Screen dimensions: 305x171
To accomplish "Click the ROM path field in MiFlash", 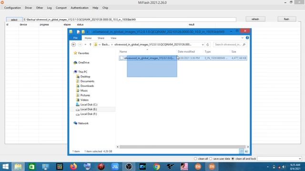I will click(130, 19).
